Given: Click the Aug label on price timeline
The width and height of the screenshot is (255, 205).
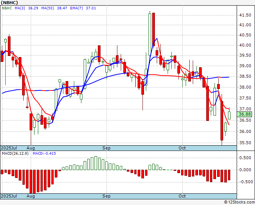Looking at the screenshot, I should (x=31, y=148).
